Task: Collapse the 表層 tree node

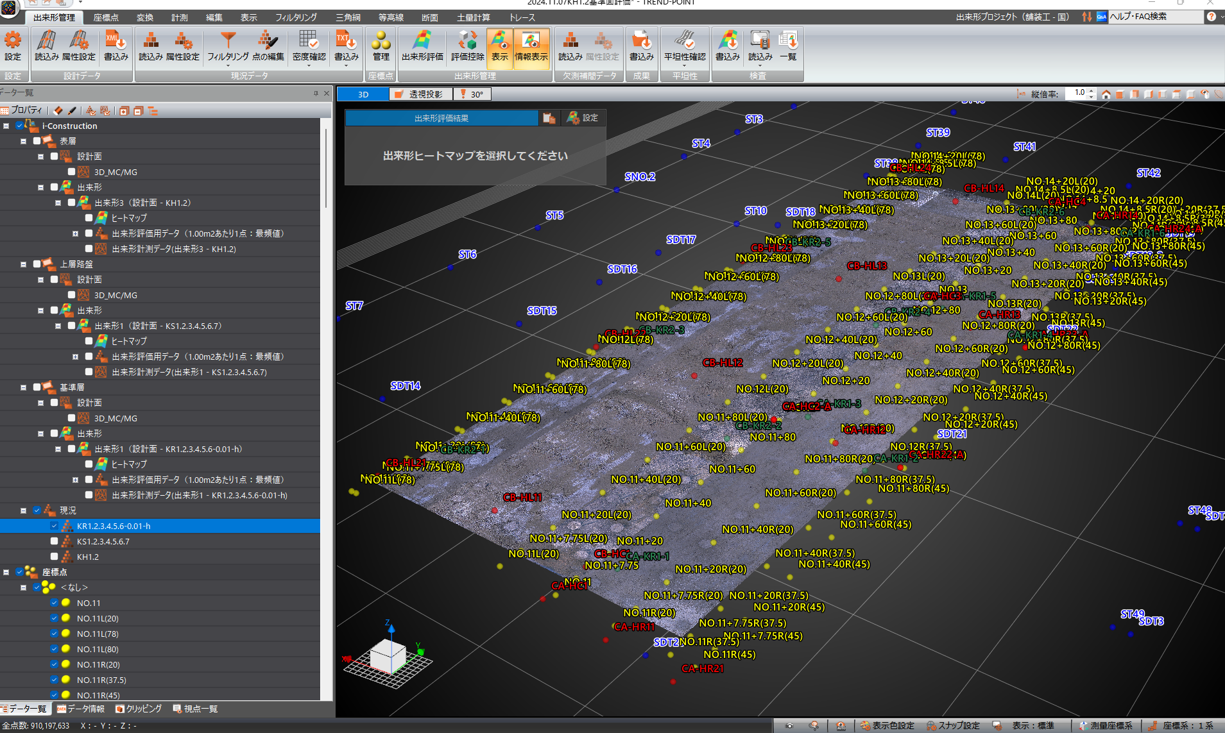Action: 23,141
